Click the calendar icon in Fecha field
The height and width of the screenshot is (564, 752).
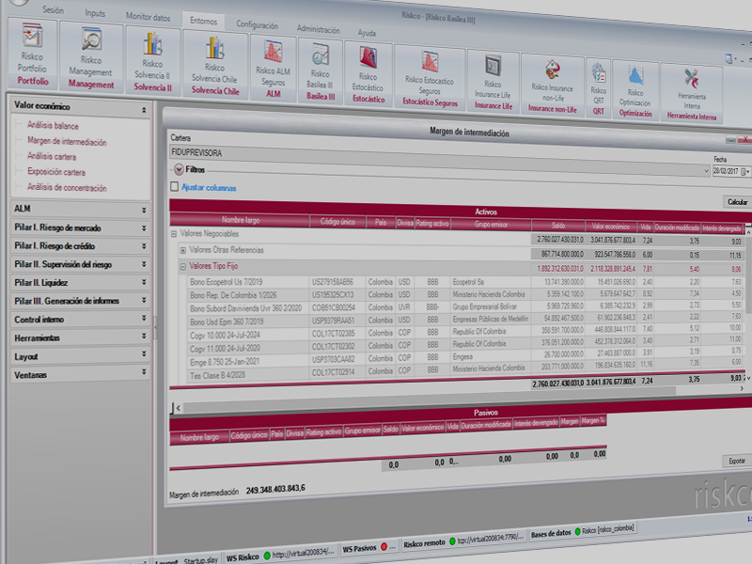[744, 172]
